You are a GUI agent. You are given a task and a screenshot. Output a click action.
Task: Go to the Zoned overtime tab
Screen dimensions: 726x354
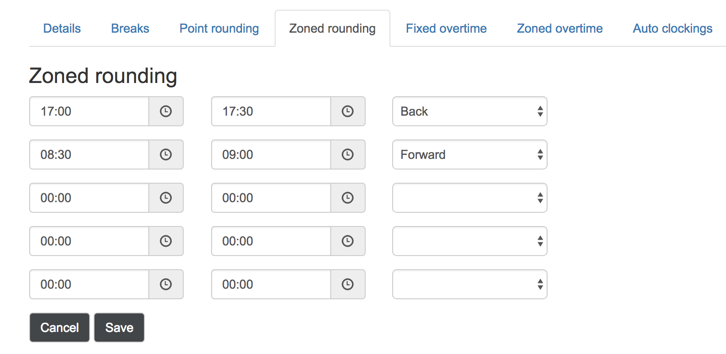point(560,28)
